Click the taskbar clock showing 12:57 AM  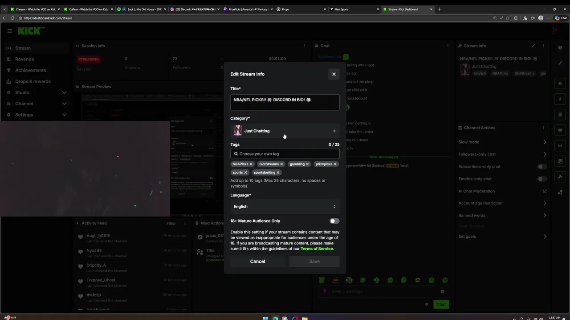pyautogui.click(x=554, y=318)
